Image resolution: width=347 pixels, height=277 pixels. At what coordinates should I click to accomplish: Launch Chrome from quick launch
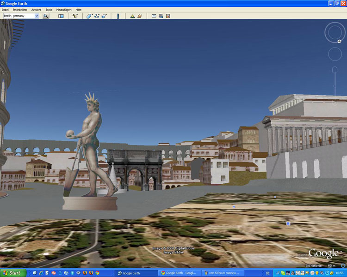[97, 273]
